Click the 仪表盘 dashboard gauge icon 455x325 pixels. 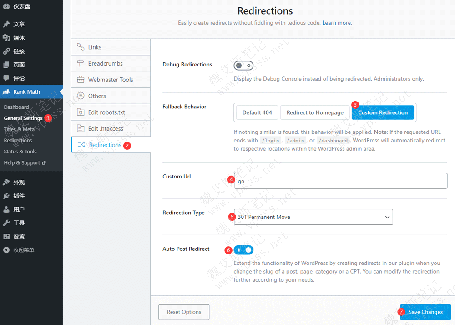[6, 7]
